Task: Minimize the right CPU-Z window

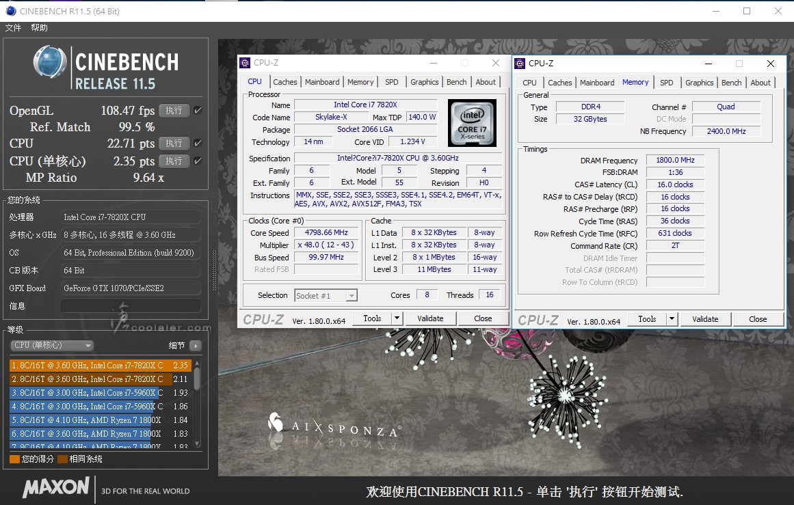Action: [709, 64]
